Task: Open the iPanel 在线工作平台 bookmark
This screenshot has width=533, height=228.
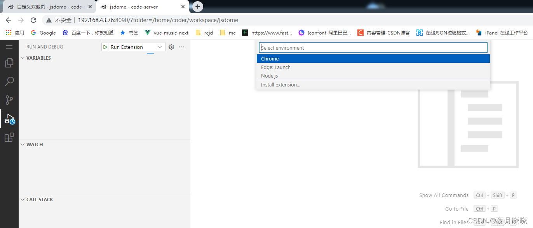Action: pos(502,33)
